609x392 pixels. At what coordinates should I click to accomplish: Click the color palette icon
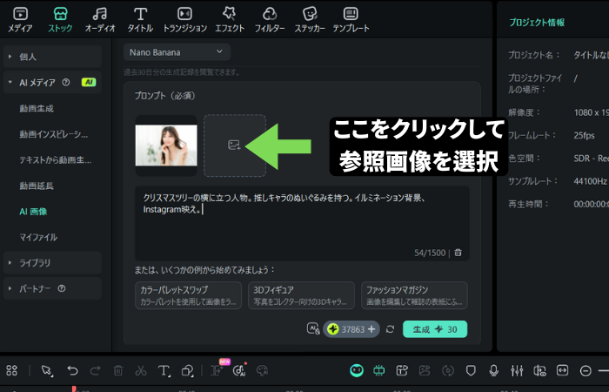coord(263,370)
